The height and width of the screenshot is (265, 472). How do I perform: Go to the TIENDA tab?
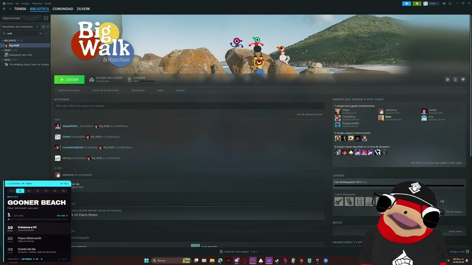click(x=20, y=9)
